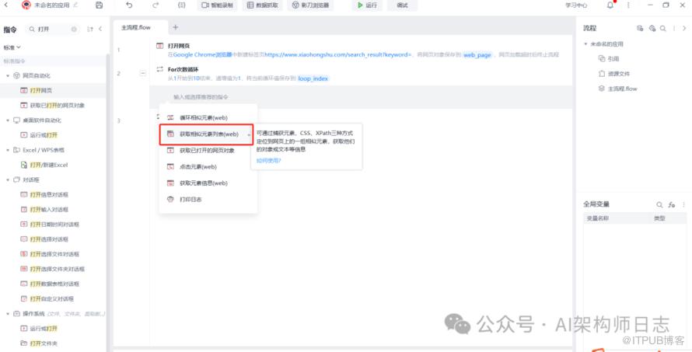This screenshot has height=352, width=692.
Task: Open the 影刀浏览器 button
Action: (x=311, y=5)
